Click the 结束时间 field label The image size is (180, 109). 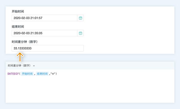(18, 27)
